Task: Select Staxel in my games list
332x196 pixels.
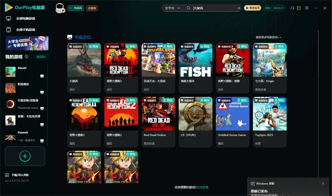Action: [26, 72]
